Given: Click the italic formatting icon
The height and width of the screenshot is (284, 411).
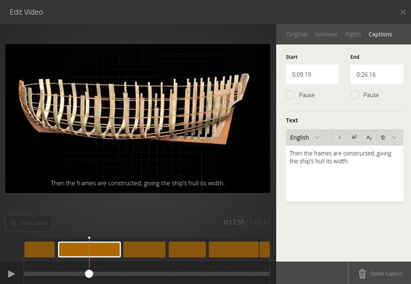Looking at the screenshot, I should click(340, 137).
